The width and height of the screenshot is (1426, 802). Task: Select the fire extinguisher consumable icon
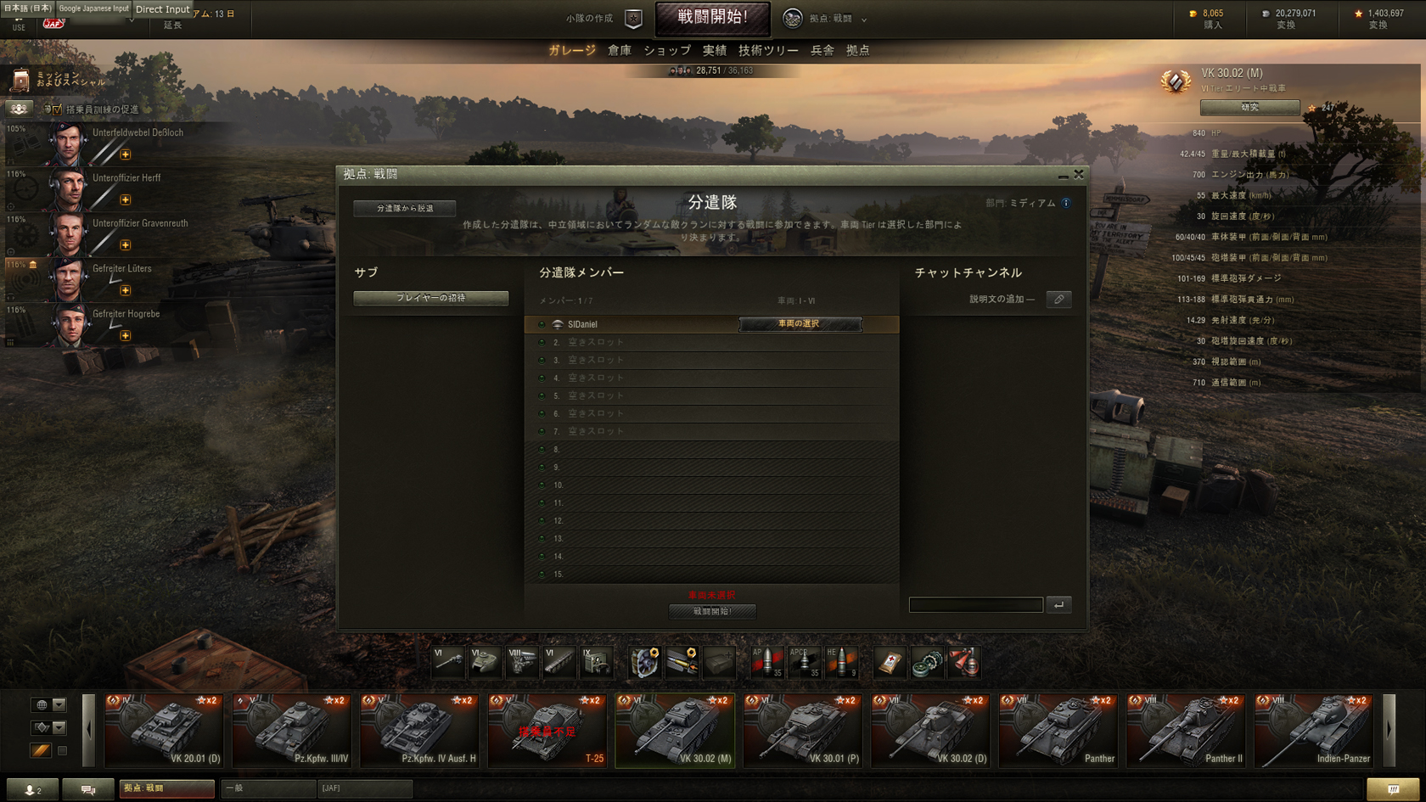[963, 662]
